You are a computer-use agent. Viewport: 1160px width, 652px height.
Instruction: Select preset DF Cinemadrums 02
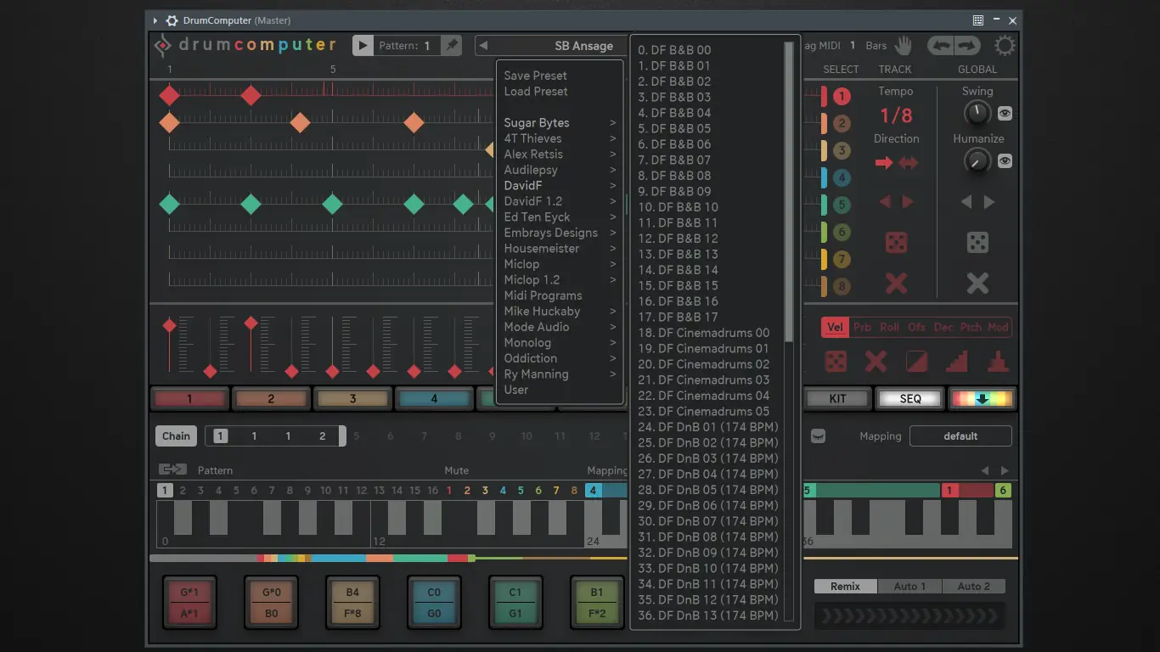click(704, 364)
